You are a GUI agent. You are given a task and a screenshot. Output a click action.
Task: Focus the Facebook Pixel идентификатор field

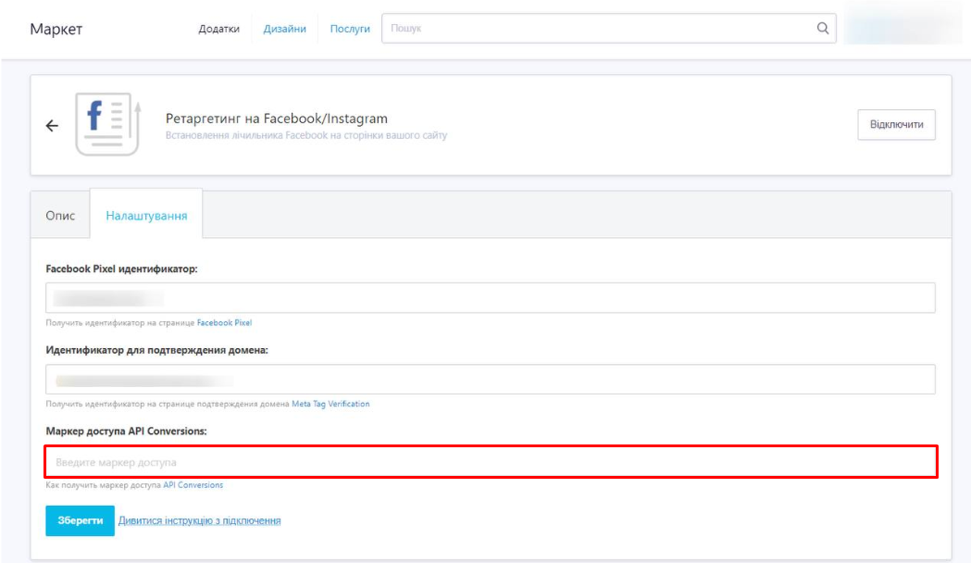pos(490,298)
